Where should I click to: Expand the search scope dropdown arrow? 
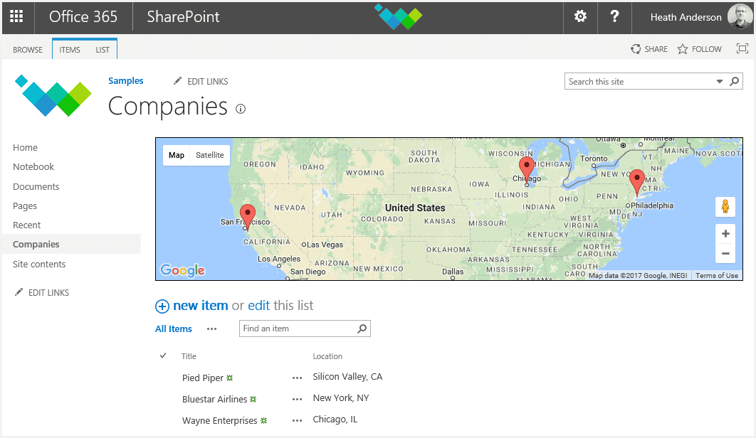point(720,82)
